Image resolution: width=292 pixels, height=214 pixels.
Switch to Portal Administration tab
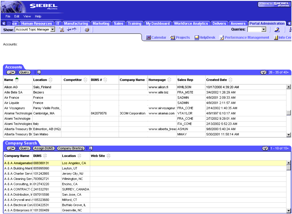[267, 24]
